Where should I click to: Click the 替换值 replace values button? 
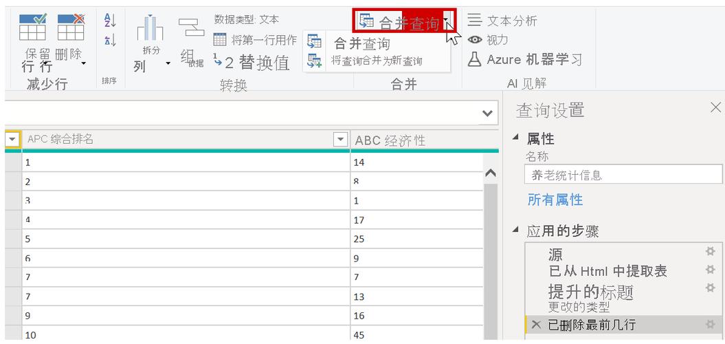pos(252,63)
